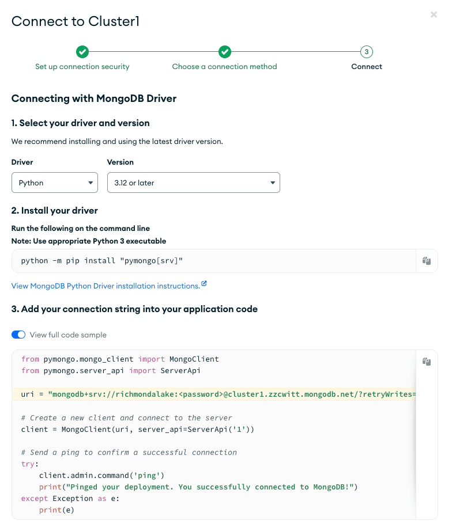Select the Connect step label

pos(366,66)
